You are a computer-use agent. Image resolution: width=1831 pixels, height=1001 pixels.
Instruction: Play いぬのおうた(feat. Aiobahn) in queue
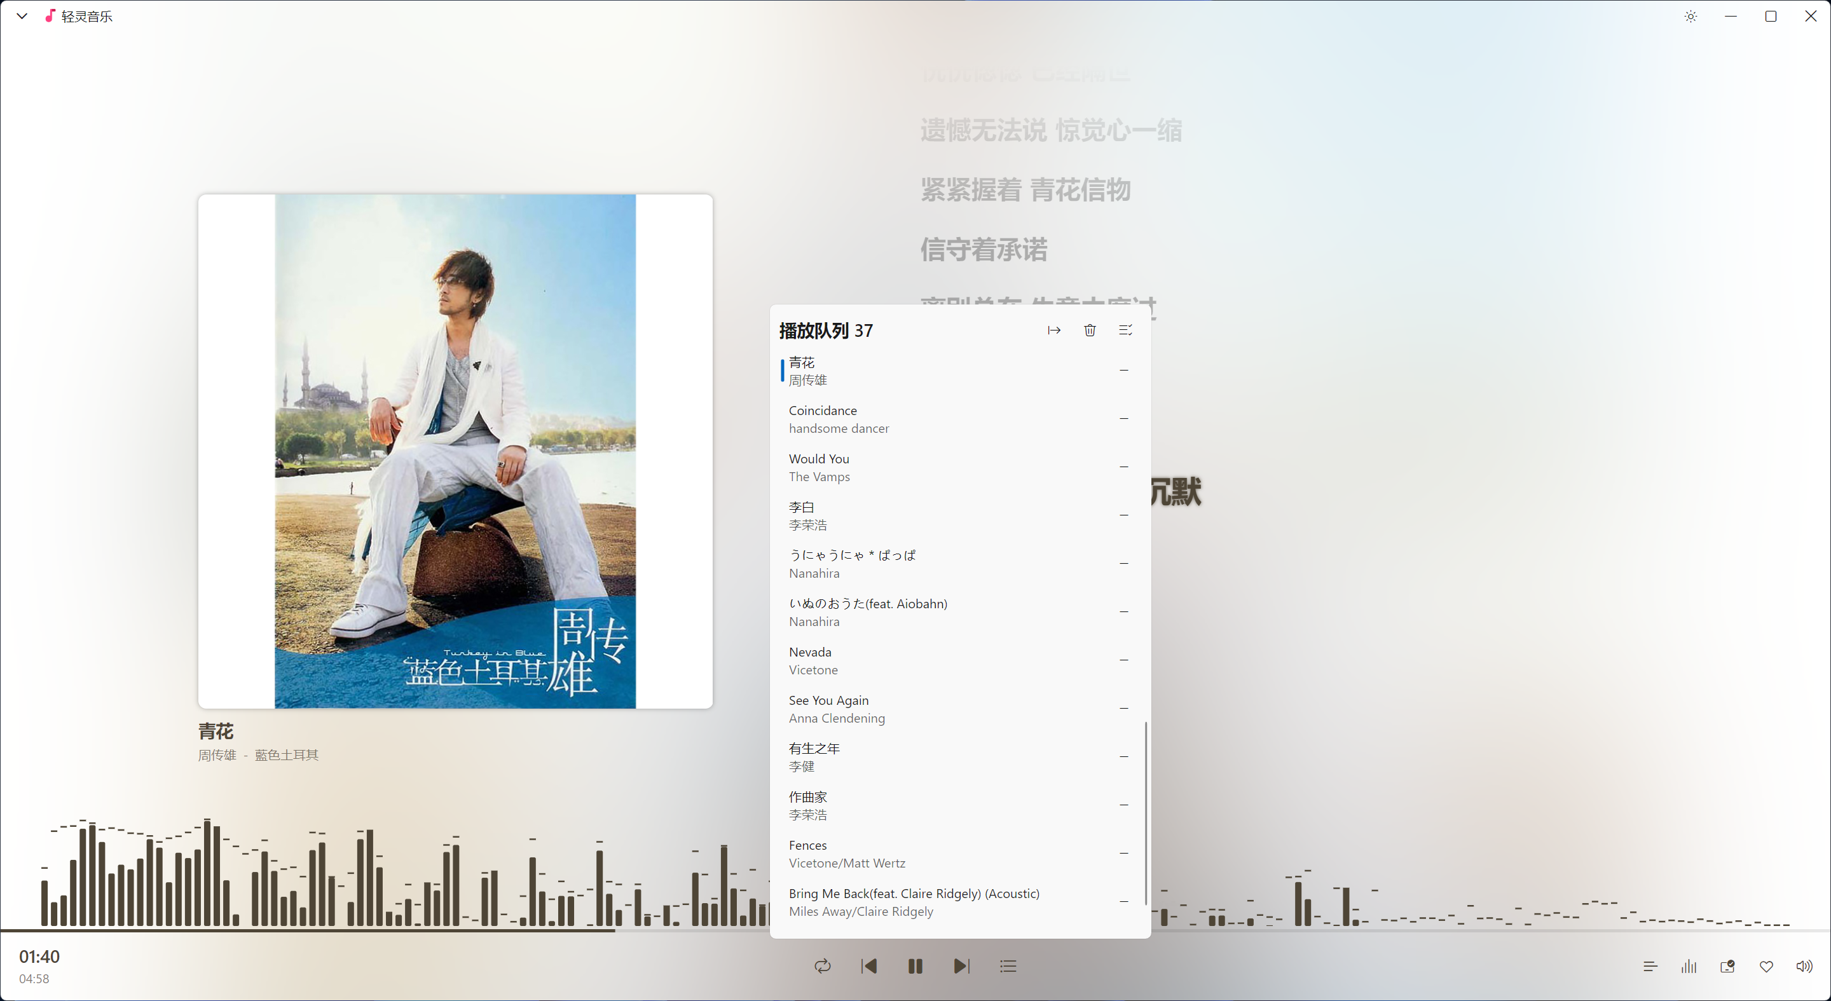tap(959, 613)
